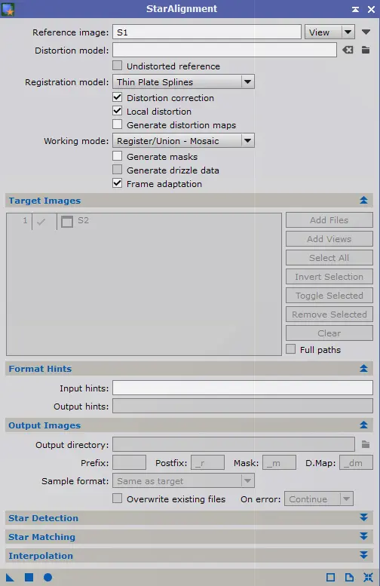
Task: Click the Distortion model input field
Action: (225, 50)
